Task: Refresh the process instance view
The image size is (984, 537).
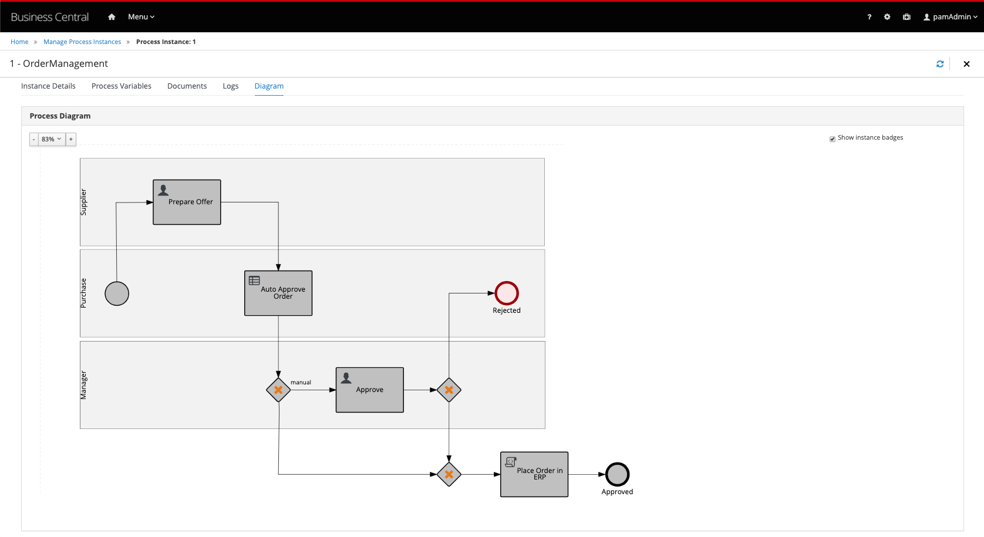Action: [x=940, y=64]
